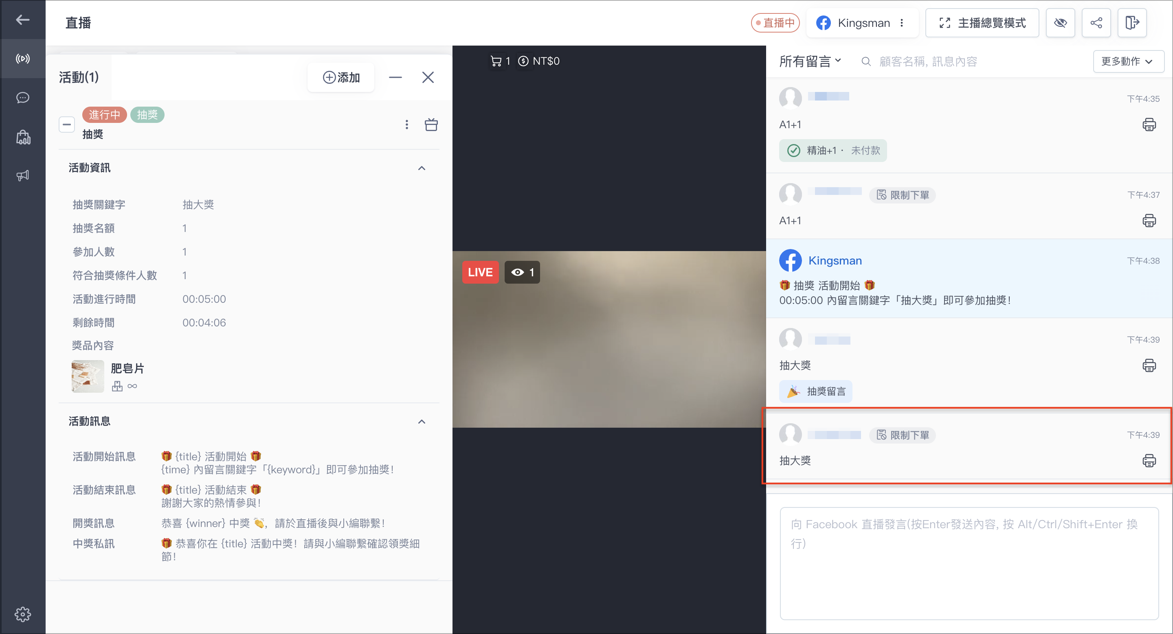The image size is (1173, 634).
Task: Print the 下午4:37 A1+1 comment
Action: pos(1149,221)
